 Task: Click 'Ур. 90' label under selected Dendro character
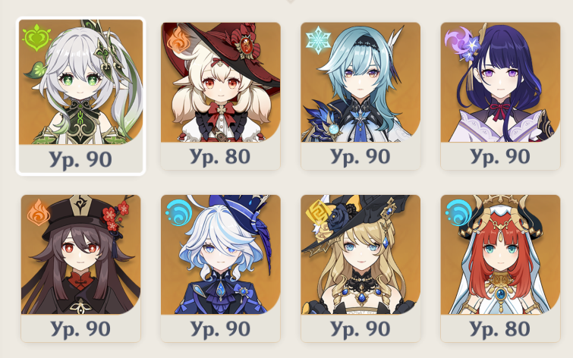pos(80,159)
